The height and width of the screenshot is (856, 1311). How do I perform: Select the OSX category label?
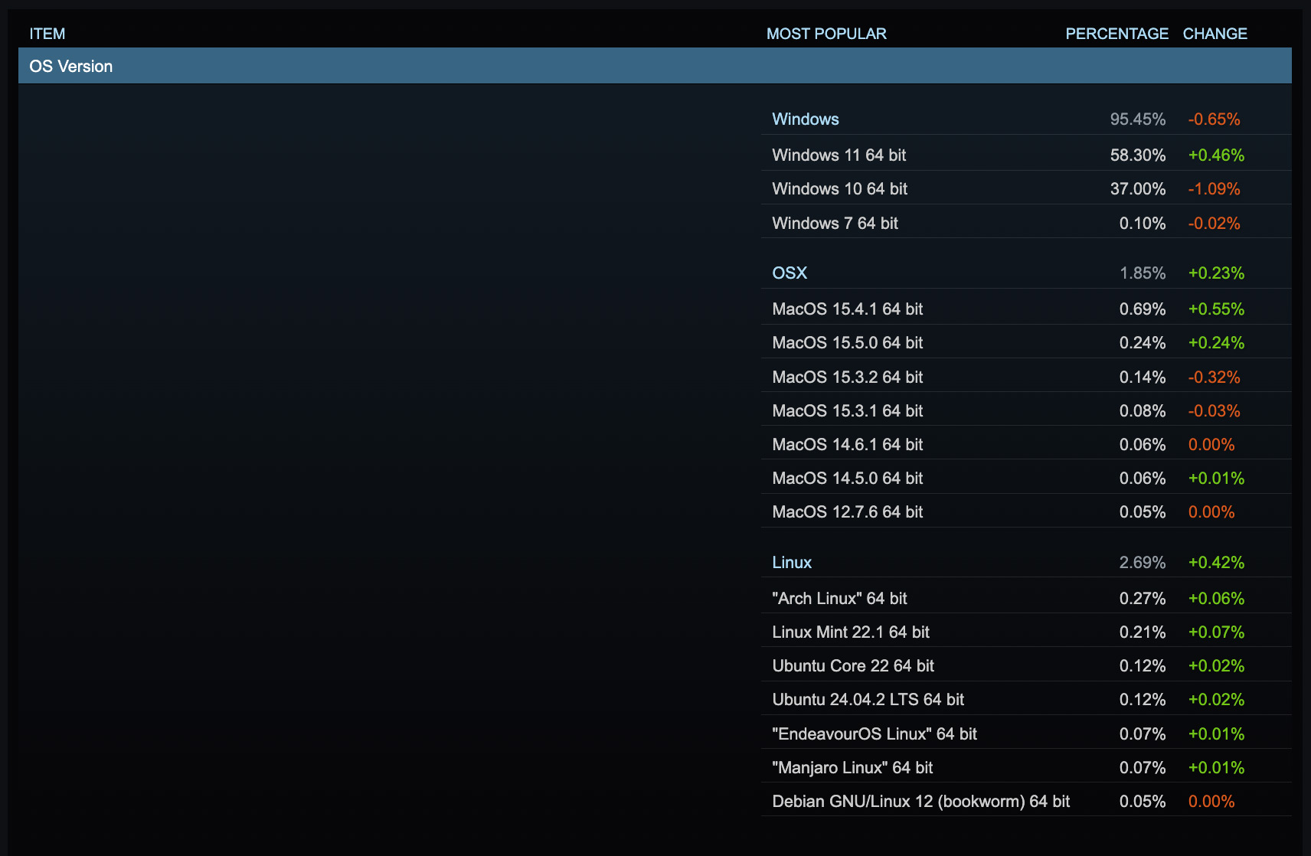(790, 273)
